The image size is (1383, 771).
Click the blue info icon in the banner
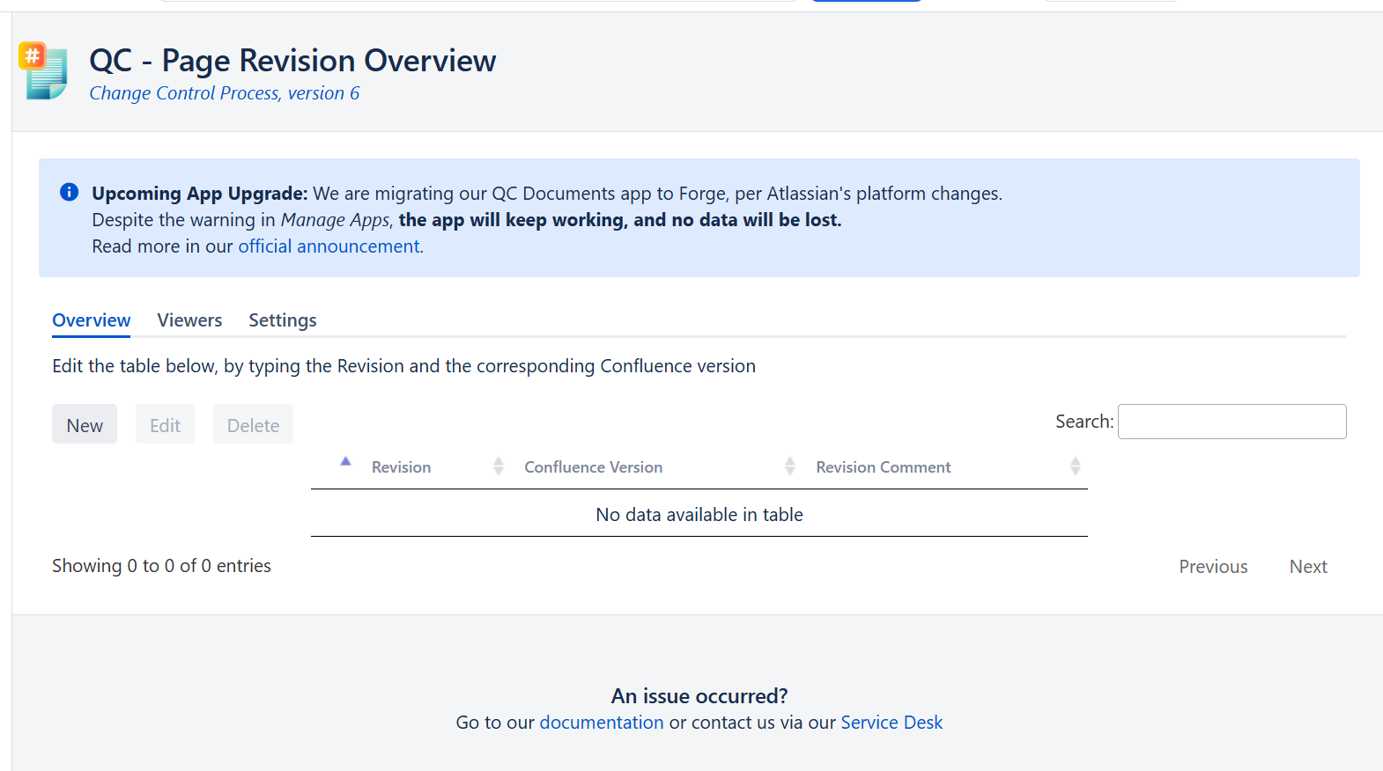click(69, 192)
